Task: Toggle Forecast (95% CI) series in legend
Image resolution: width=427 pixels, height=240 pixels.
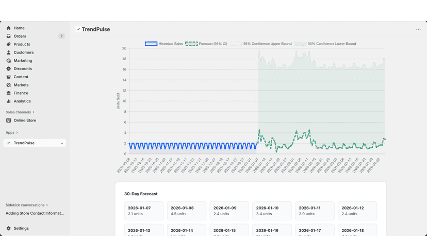Action: [206, 44]
